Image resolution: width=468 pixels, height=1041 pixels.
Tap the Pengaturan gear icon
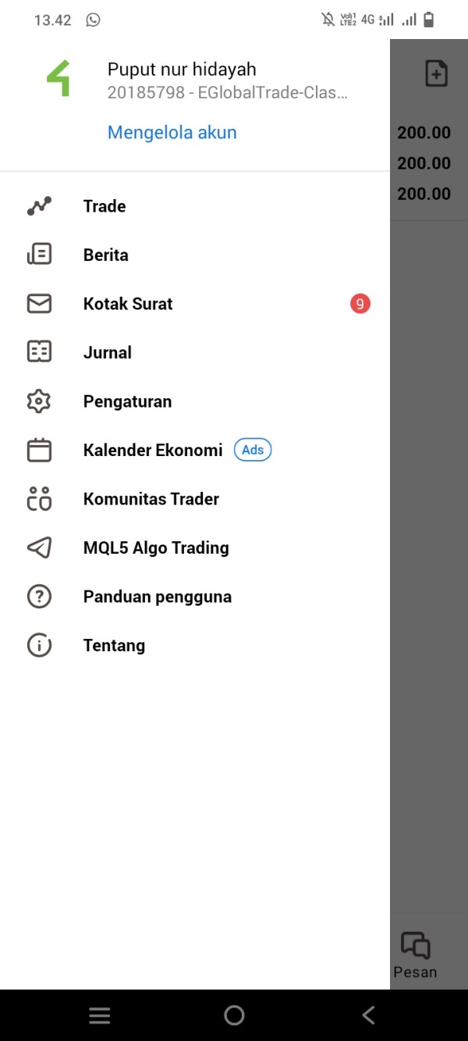pos(39,401)
